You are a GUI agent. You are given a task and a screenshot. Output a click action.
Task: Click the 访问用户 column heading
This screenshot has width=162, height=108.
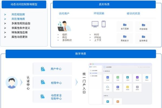tap(64, 13)
